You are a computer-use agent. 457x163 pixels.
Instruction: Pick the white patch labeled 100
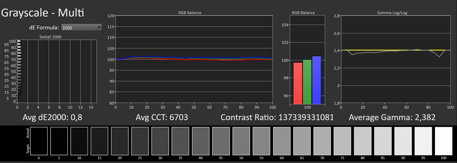(x=444, y=140)
